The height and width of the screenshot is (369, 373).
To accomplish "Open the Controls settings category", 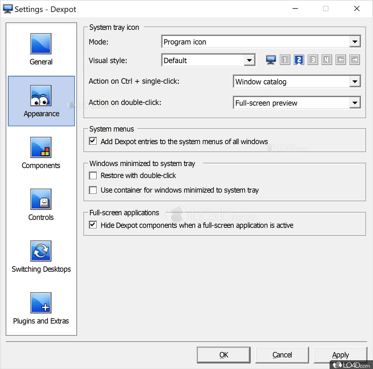I will (x=41, y=204).
